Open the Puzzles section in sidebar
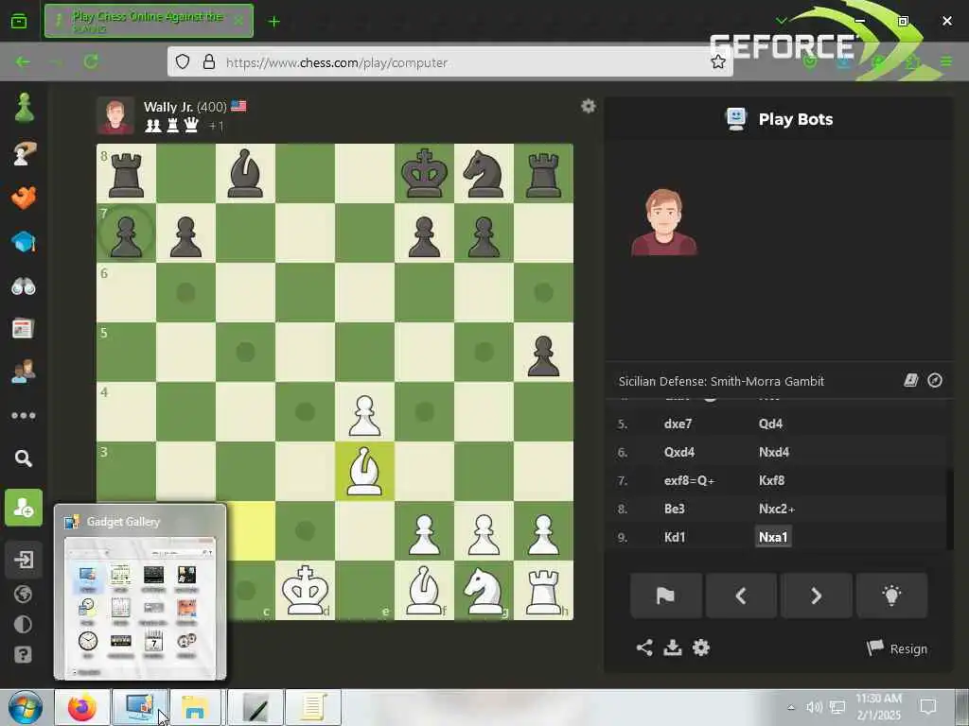The image size is (969, 726). [24, 198]
